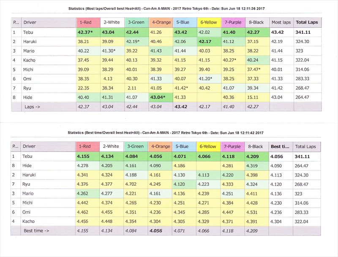The width and height of the screenshot is (338, 257).
Task: Click the truncated "Best ti..." column header
Action: point(281,146)
